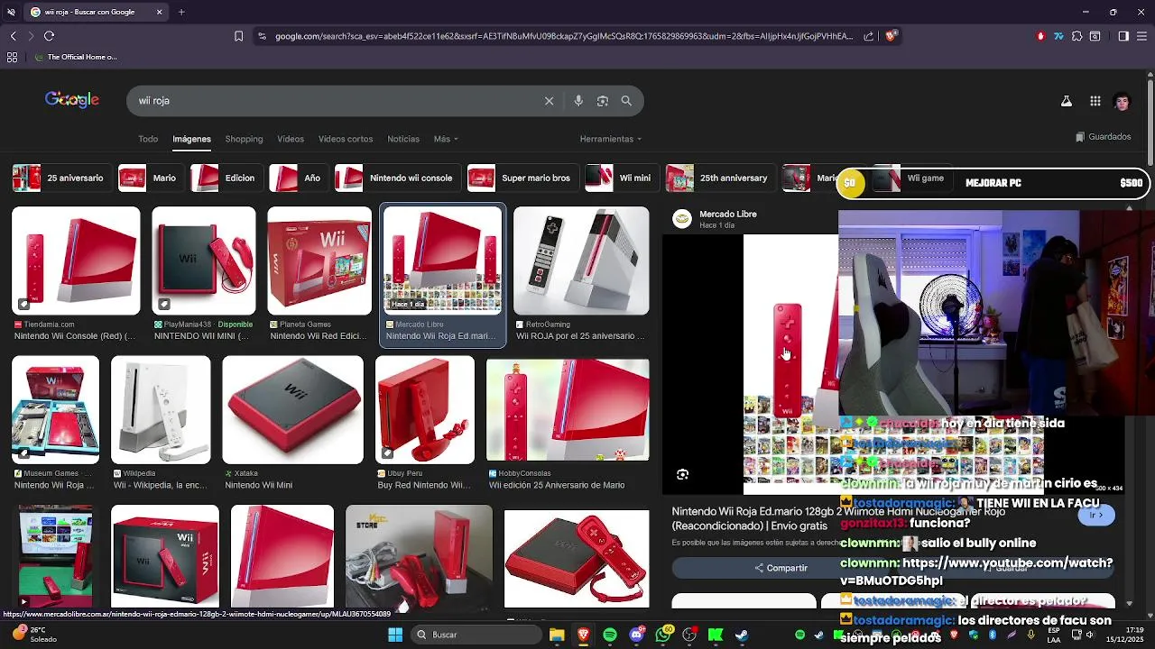
Task: Open the Tiendamia.com Wii Console image
Action: coord(76,261)
